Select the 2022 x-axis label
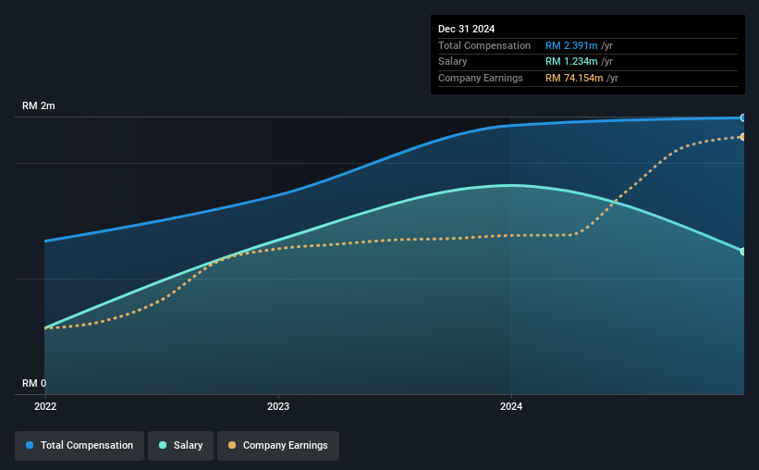This screenshot has height=470, width=759. point(45,406)
